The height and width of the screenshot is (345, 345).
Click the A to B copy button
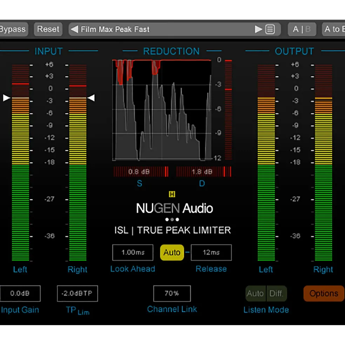coord(333,29)
